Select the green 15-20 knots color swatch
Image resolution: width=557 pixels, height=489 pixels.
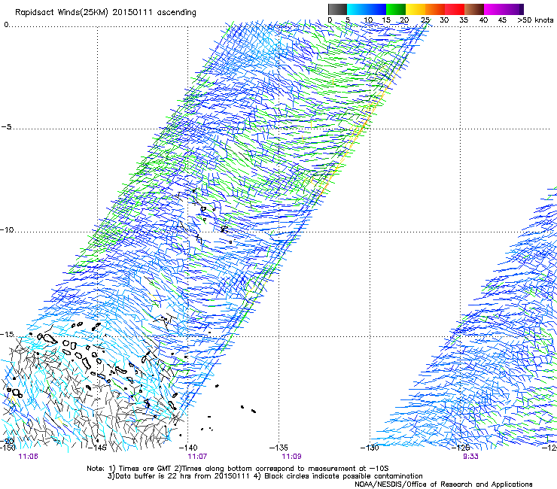tap(396, 9)
